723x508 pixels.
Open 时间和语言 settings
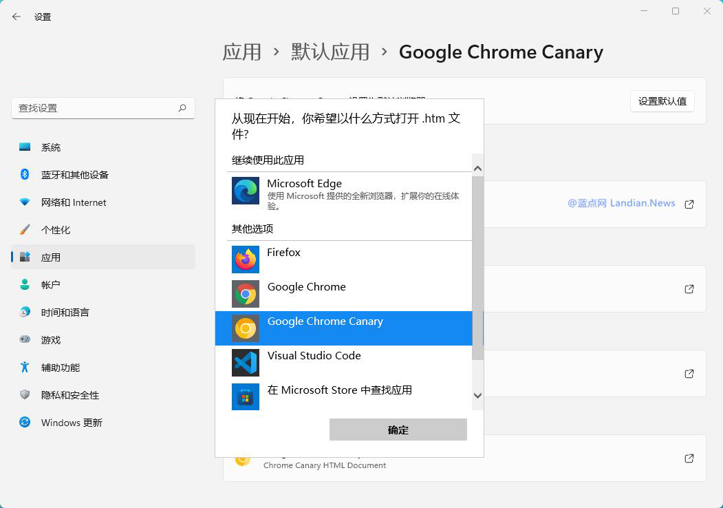pos(103,312)
